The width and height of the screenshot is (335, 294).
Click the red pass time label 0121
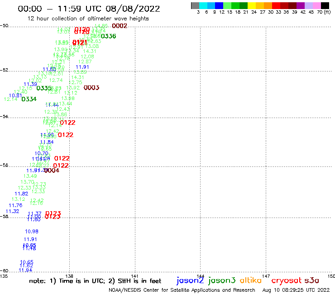(80, 42)
